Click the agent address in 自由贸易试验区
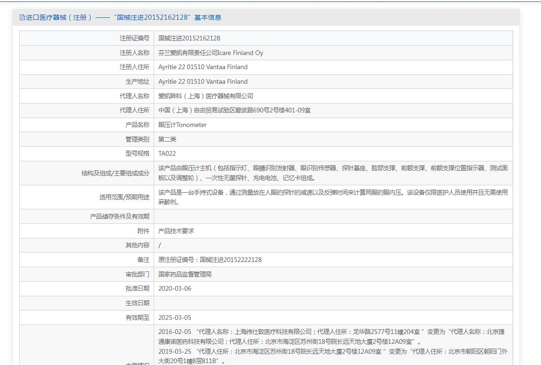Viewport: 541px width, 365px height. click(234, 111)
